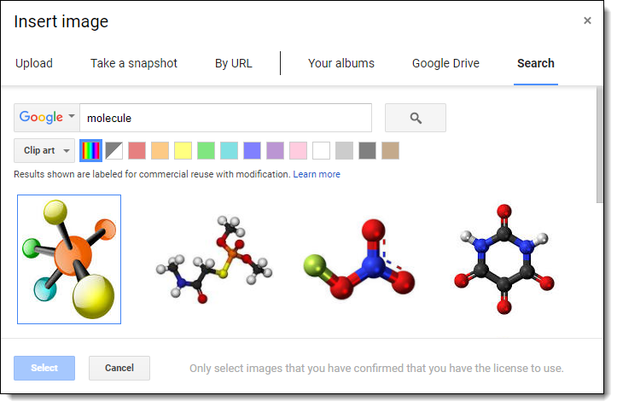Filter results by green color
The image size is (617, 407).
[x=207, y=150]
